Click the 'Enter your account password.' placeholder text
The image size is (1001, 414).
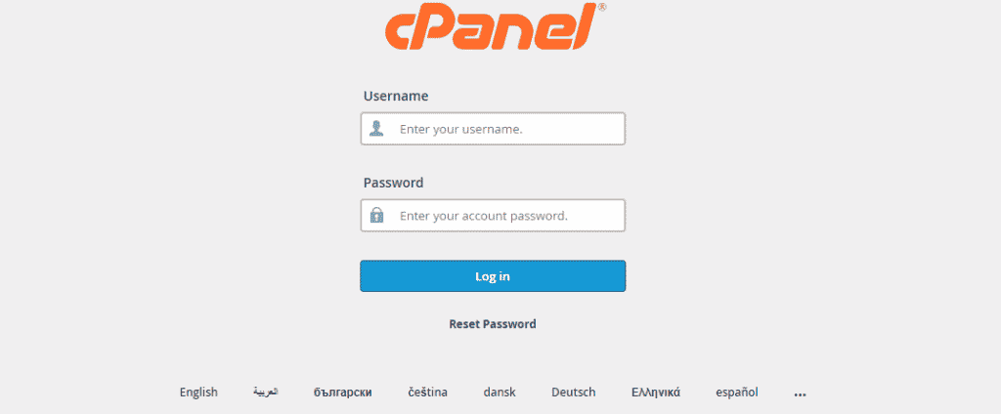click(483, 216)
